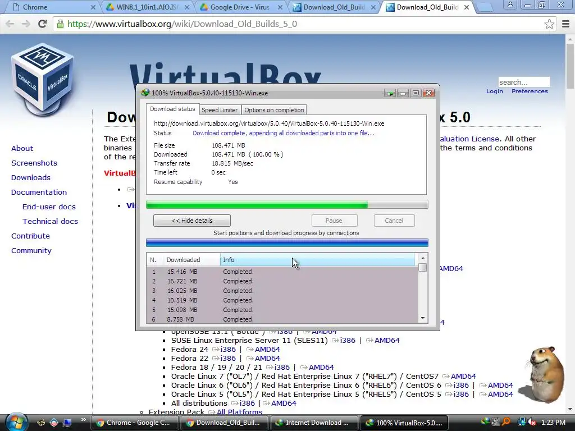Click the network tray icon
The height and width of the screenshot is (431, 575).
tap(521, 422)
